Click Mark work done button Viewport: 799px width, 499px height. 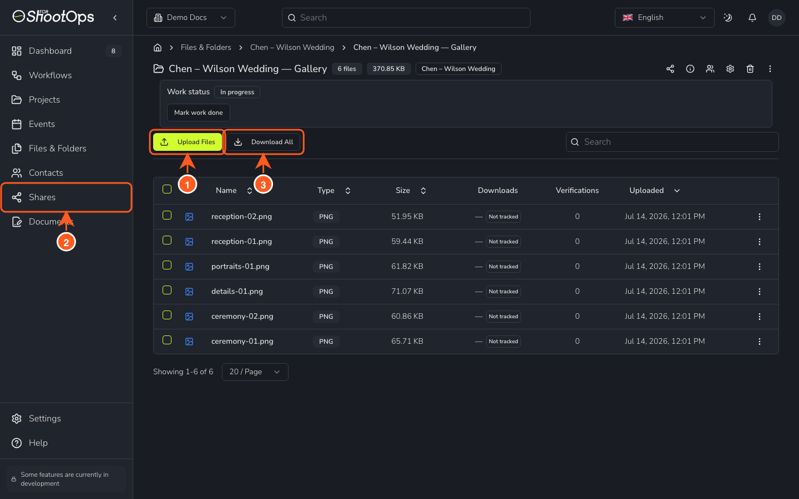[199, 113]
